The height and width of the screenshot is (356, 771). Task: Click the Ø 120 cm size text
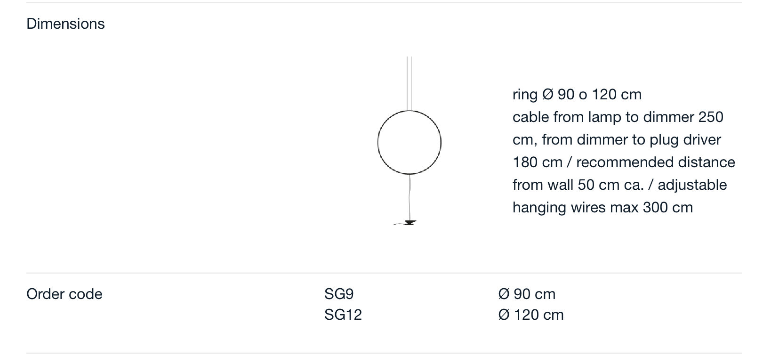531,315
